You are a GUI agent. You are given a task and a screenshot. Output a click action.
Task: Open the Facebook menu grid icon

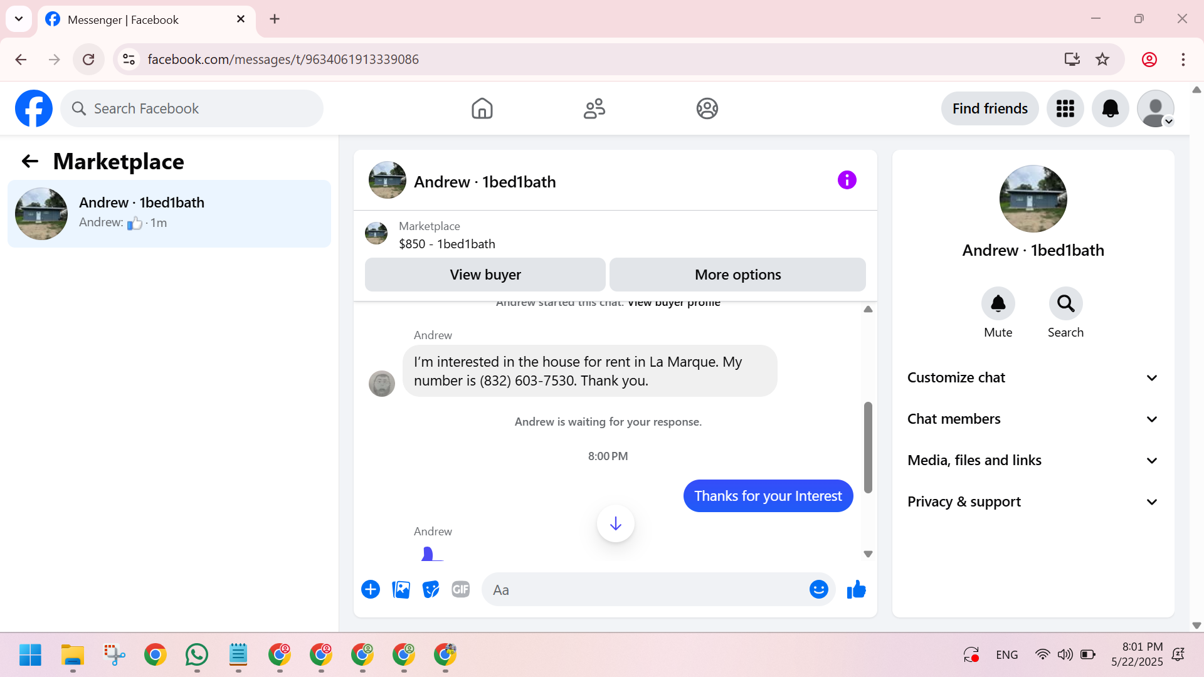(x=1065, y=108)
